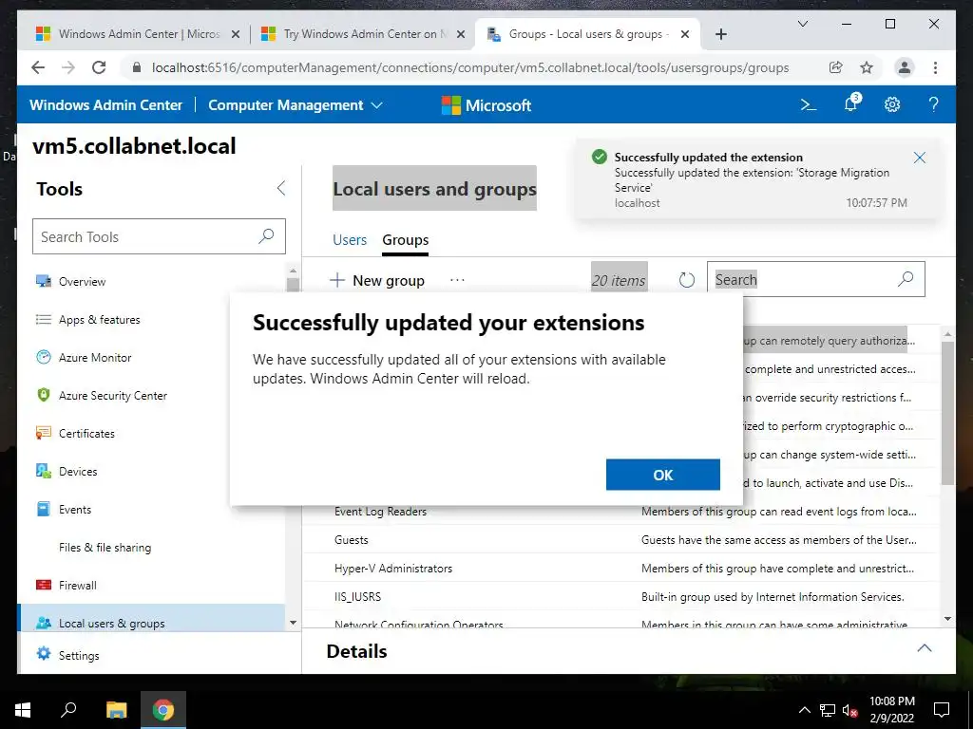973x729 pixels.
Task: Open Apps & features tool
Action: click(x=151, y=319)
